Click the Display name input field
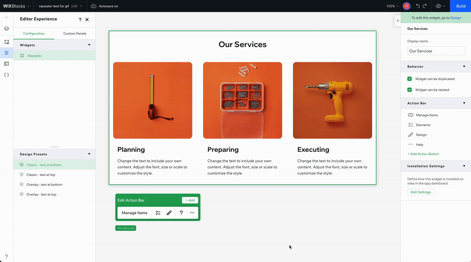The image size is (471, 262). pos(436,51)
